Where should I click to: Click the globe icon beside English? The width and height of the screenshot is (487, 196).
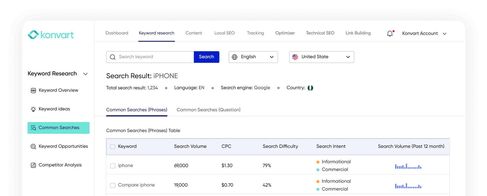[235, 57]
